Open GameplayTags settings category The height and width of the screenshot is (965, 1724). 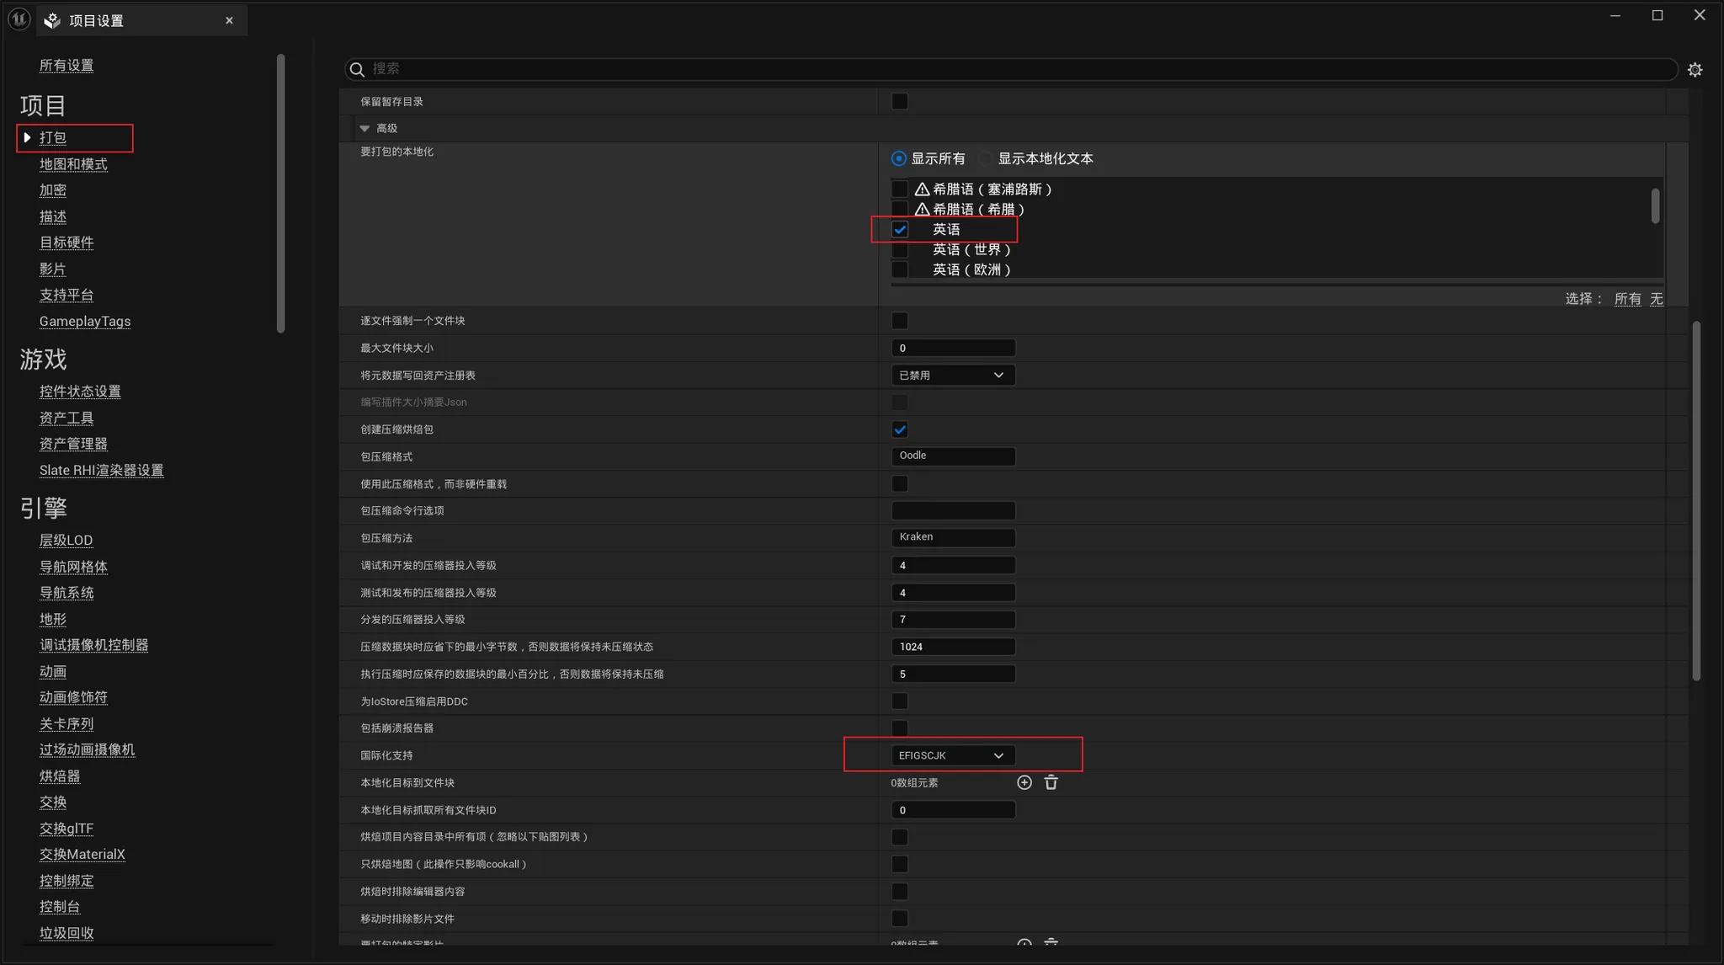[84, 321]
